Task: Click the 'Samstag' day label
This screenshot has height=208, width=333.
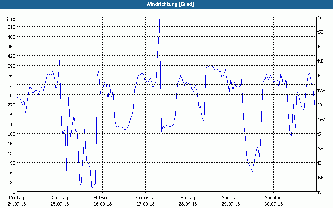Action: (231, 198)
